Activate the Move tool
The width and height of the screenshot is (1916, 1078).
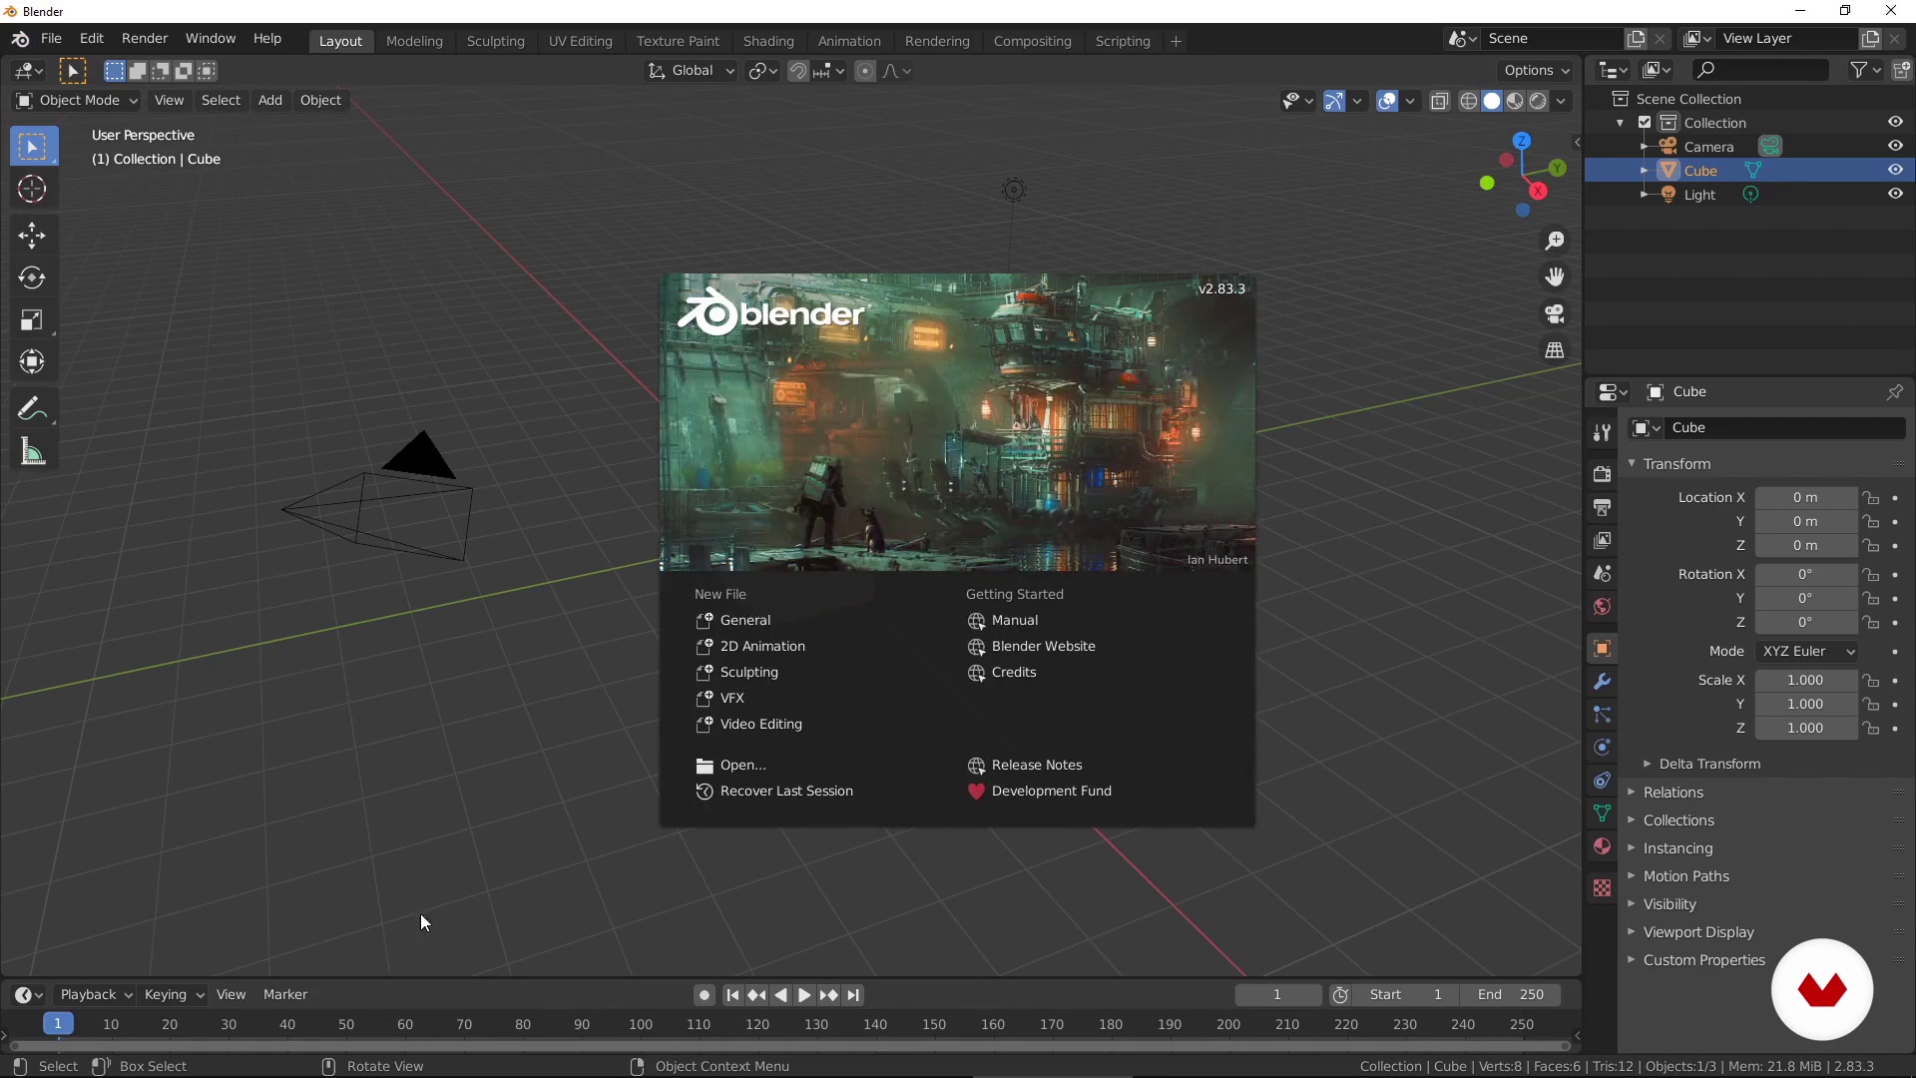click(32, 236)
